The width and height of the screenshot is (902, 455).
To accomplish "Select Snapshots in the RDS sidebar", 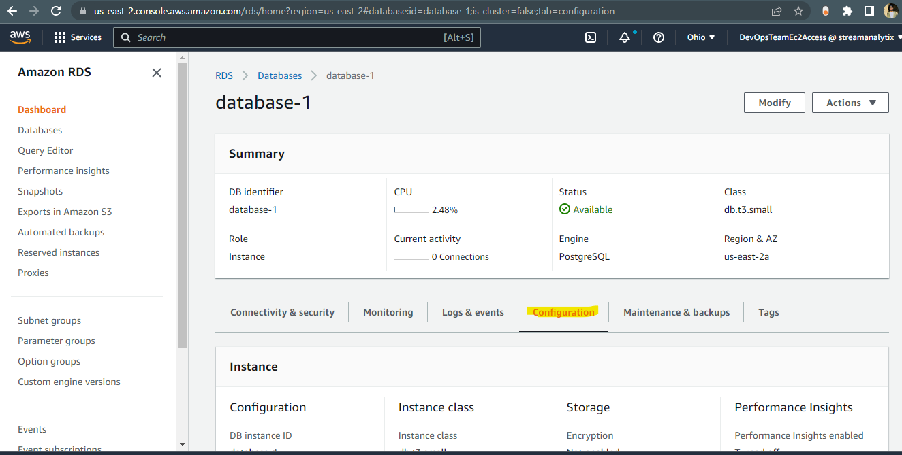I will [40, 190].
